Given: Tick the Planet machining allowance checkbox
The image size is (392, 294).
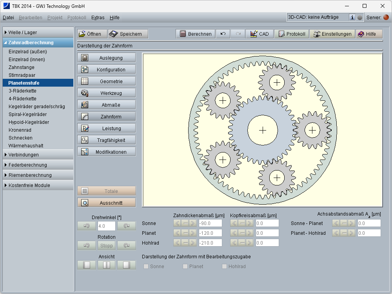Looking at the screenshot, I should (185, 267).
